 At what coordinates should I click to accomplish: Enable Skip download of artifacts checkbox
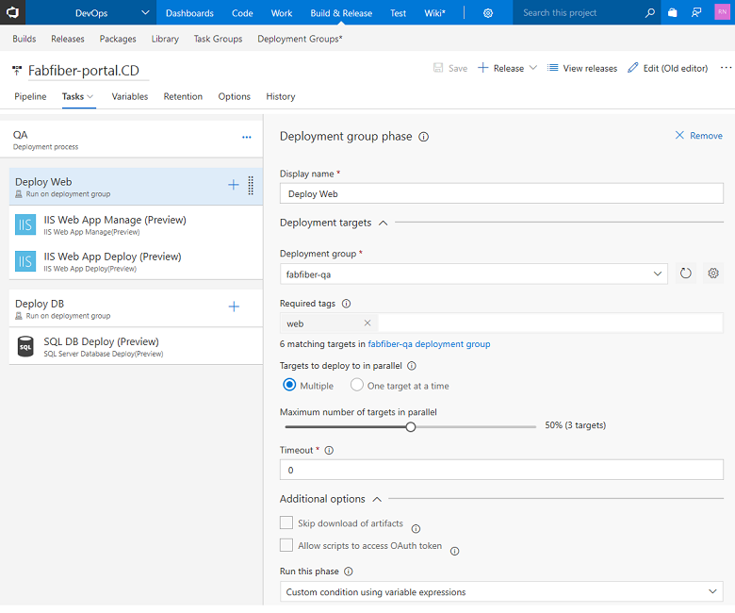tap(286, 522)
